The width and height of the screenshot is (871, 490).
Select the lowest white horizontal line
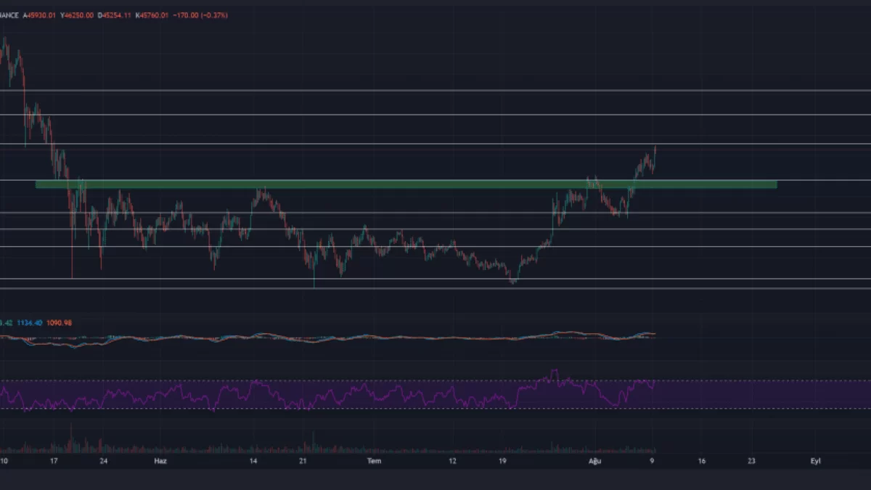pyautogui.click(x=435, y=288)
